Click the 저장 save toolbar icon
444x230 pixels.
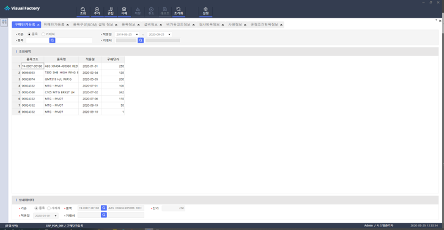pos(138,11)
